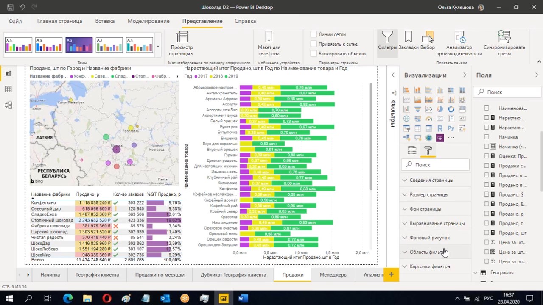Select the ArcGIS Maps visual
Screen dimensions: 543x305
click(x=429, y=138)
